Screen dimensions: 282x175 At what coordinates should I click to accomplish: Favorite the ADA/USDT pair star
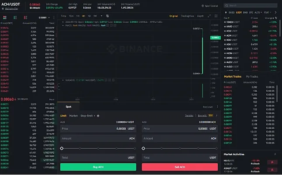pos(225,40)
